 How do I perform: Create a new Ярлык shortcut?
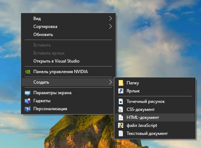155,91
